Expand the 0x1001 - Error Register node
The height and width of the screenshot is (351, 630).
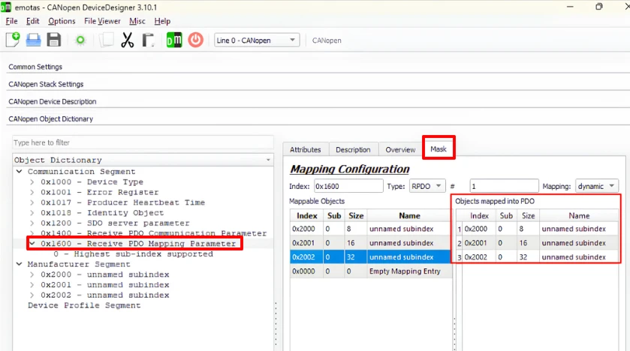(x=32, y=193)
